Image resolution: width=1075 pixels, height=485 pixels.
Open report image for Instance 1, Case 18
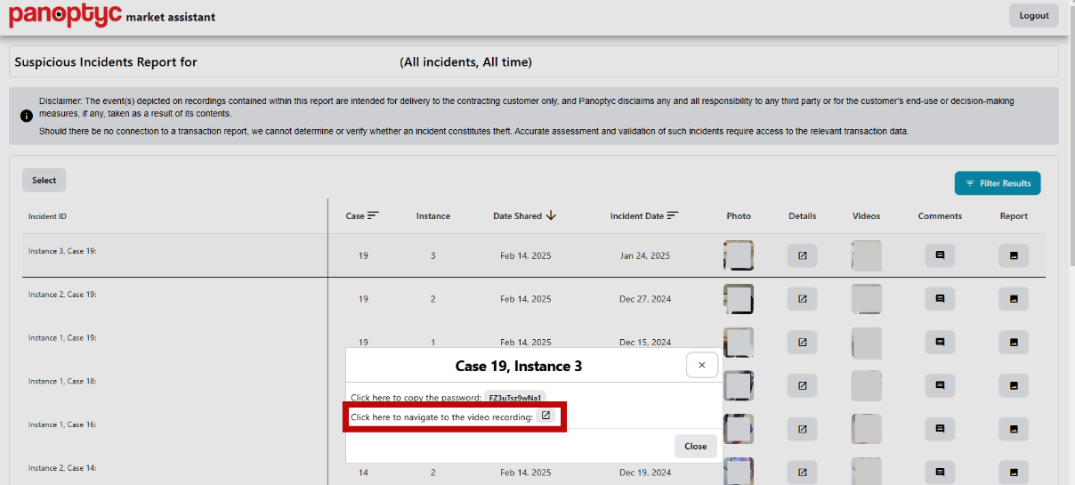pos(1014,385)
